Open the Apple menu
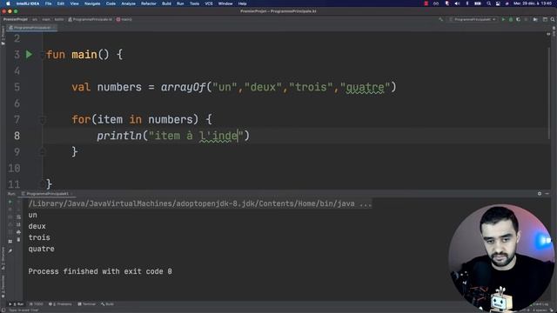The image size is (557, 313). [8, 3]
